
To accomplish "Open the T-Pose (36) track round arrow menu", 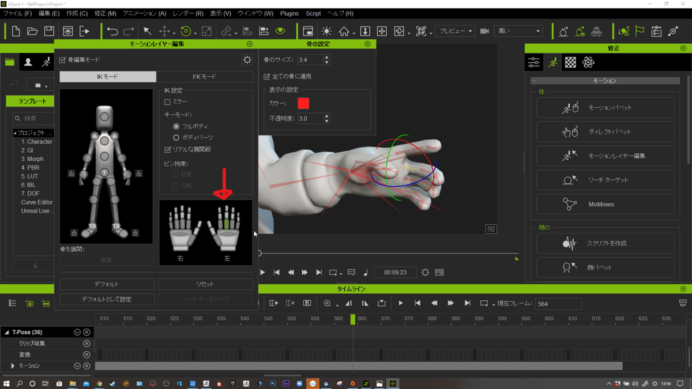I will (x=77, y=332).
